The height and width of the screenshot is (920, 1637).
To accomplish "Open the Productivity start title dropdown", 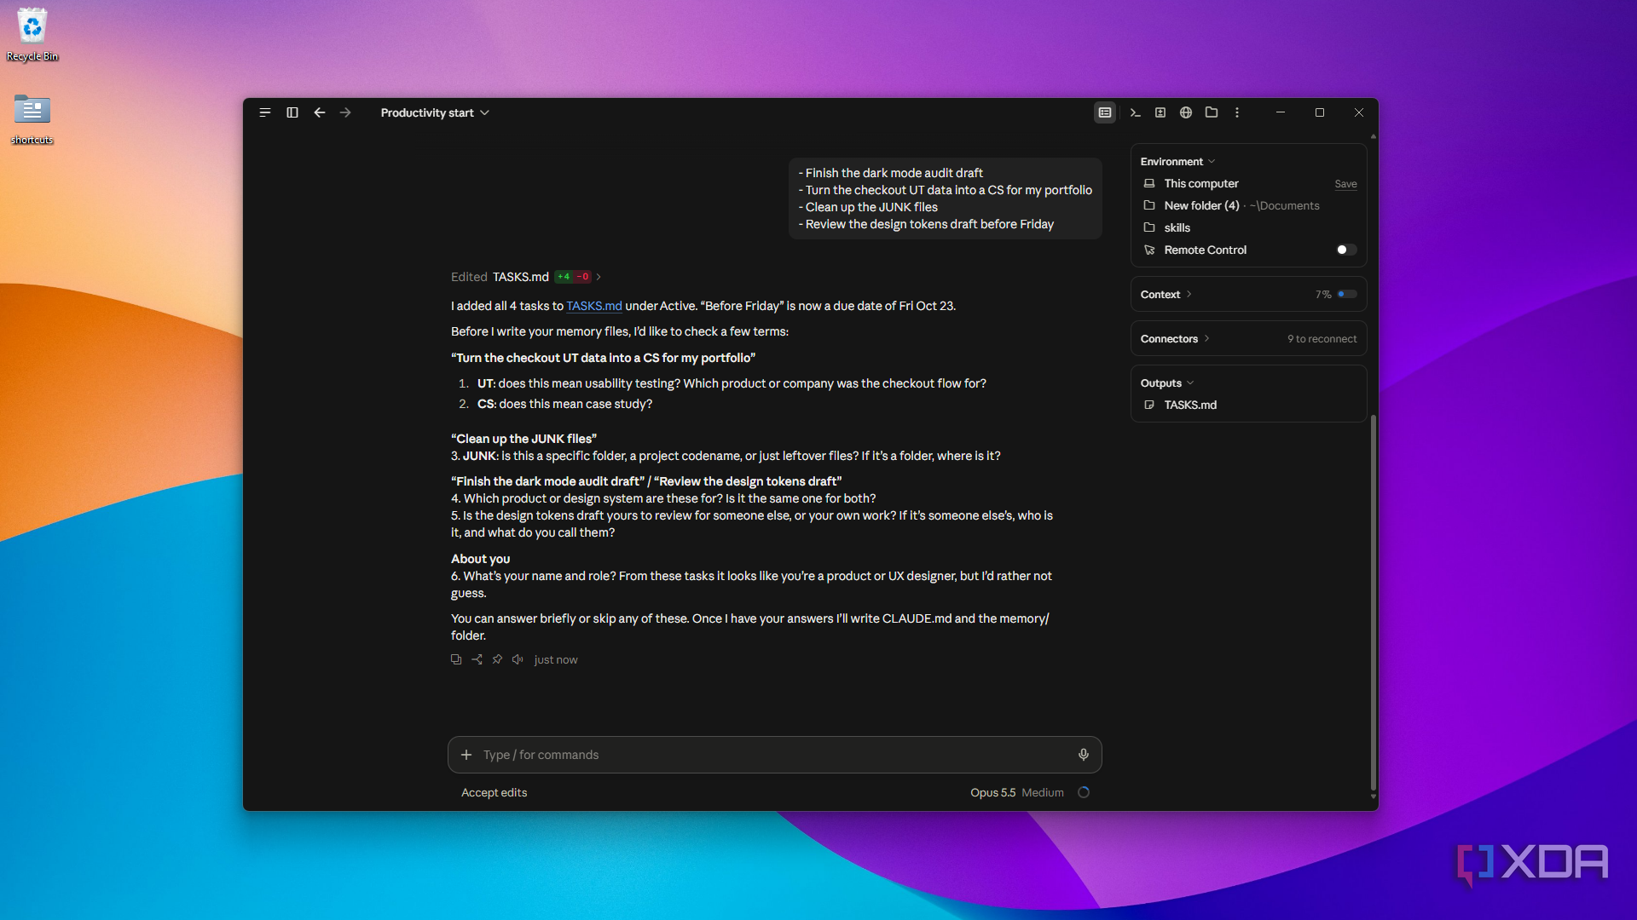I will click(435, 112).
